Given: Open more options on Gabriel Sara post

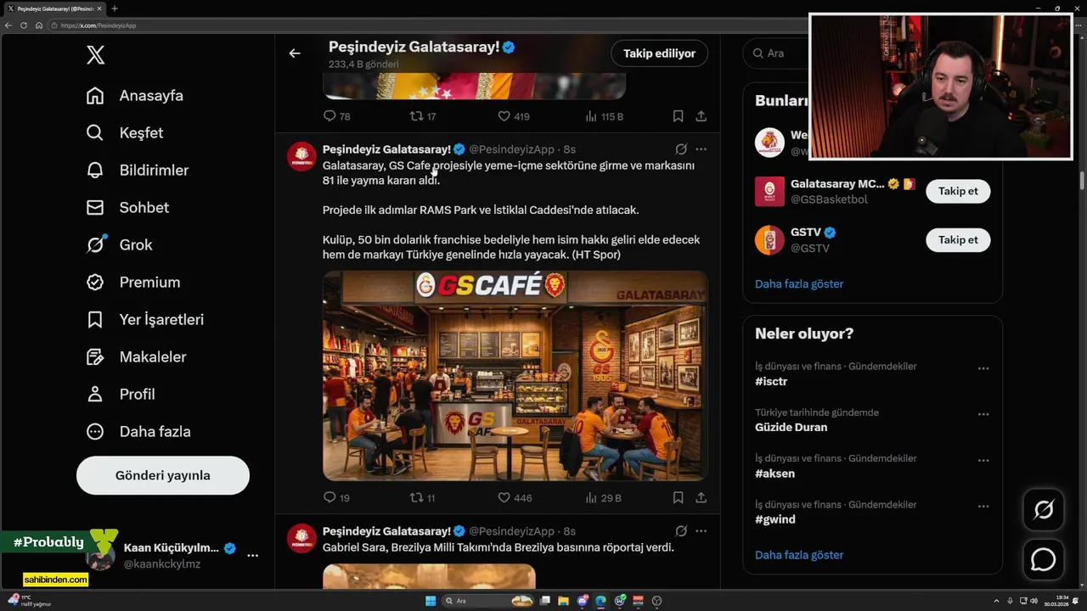Looking at the screenshot, I should click(701, 531).
